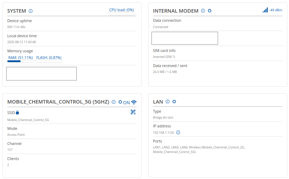Click the Ports label
Viewport: 289px width, 179px height.
coord(157,141)
